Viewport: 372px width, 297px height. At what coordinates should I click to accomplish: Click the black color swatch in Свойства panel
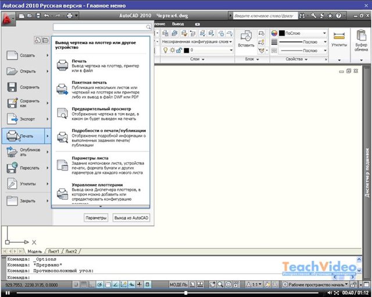point(281,33)
